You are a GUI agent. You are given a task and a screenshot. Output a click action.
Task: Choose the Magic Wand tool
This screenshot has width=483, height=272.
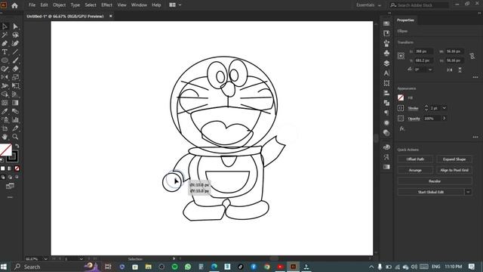5,35
